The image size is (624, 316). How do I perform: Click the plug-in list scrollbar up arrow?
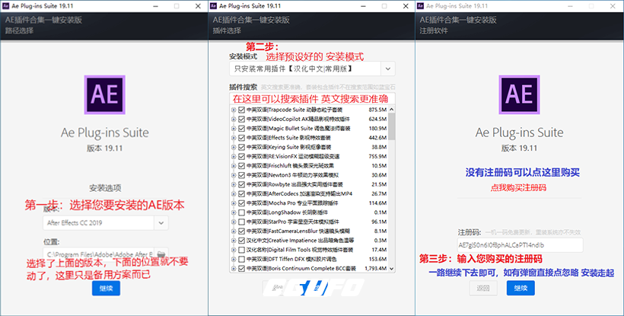(392, 109)
